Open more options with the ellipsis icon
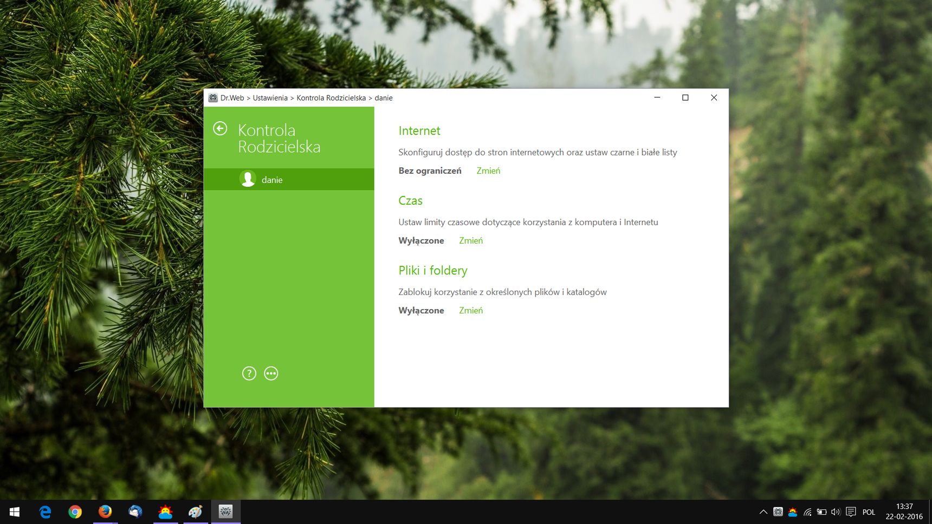The height and width of the screenshot is (524, 932). point(271,374)
